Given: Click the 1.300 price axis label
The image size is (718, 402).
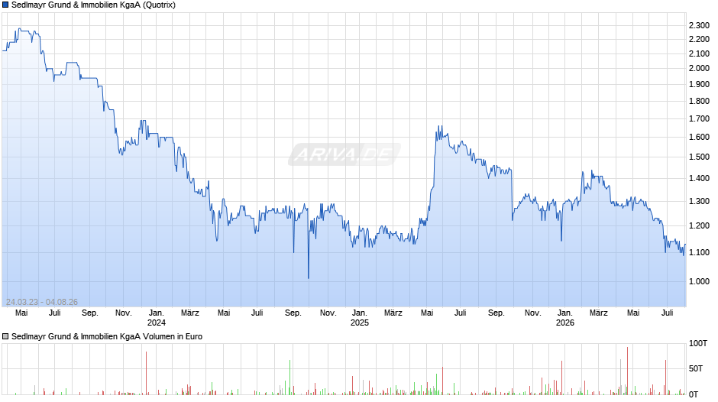Looking at the screenshot, I should click(699, 201).
